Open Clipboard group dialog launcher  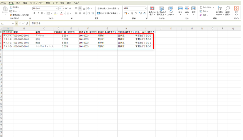(x=30, y=18)
